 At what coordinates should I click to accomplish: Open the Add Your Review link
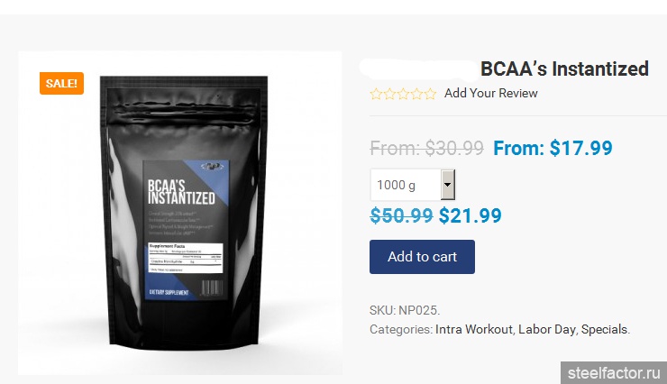491,93
